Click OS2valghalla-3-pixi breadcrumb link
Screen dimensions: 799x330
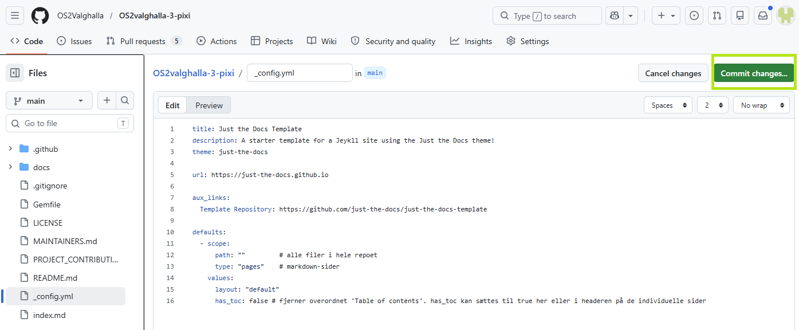click(x=194, y=73)
